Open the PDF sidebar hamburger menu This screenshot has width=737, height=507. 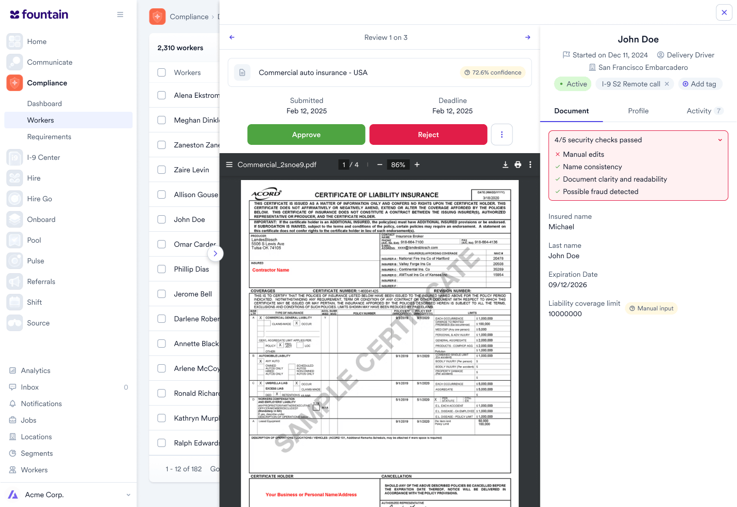click(229, 165)
